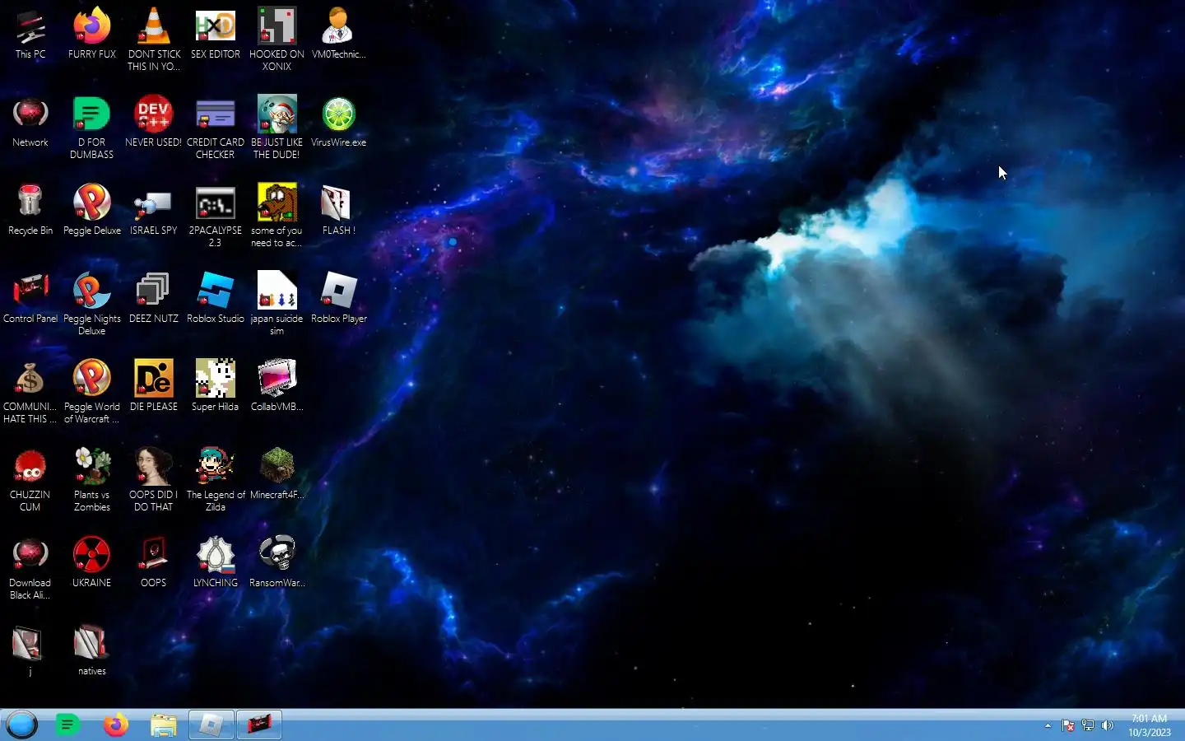This screenshot has width=1185, height=741.
Task: Select the Network desktop icon
Action: [x=30, y=123]
